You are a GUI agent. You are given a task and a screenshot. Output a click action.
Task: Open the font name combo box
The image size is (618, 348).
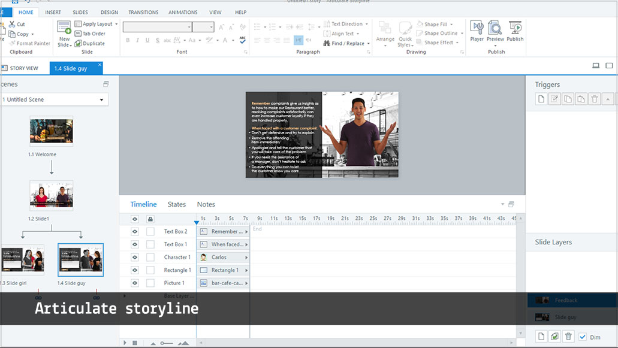pos(157,27)
